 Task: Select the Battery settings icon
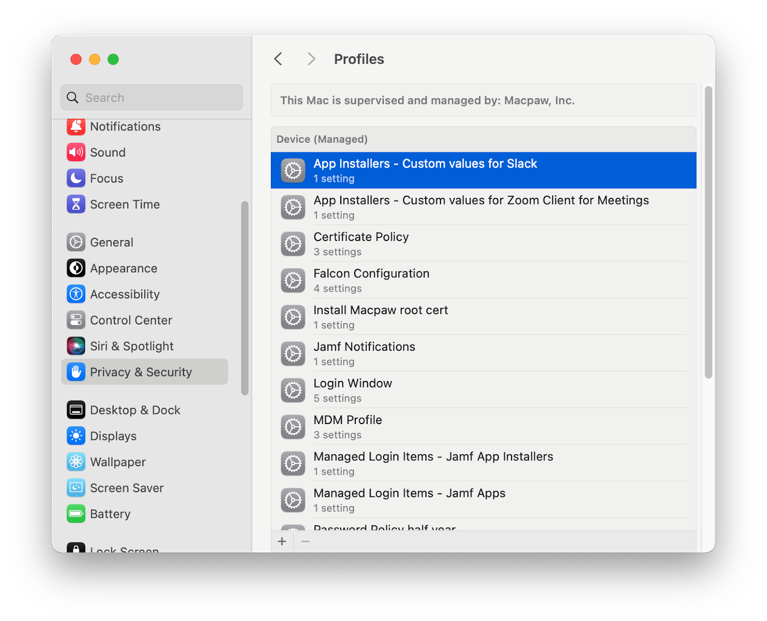pyautogui.click(x=110, y=514)
